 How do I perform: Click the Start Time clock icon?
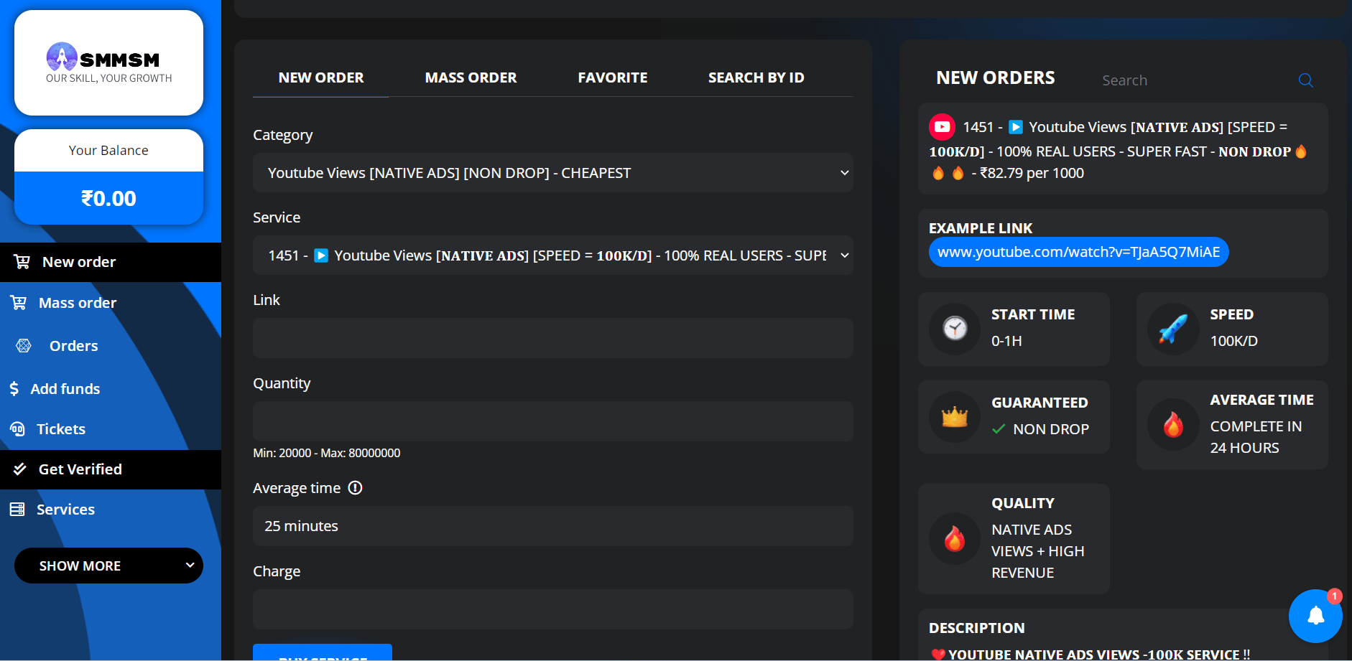coord(955,329)
